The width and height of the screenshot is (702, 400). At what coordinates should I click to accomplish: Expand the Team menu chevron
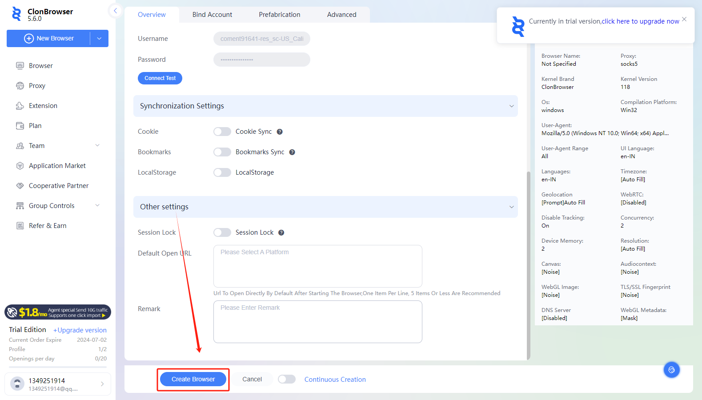tap(97, 145)
